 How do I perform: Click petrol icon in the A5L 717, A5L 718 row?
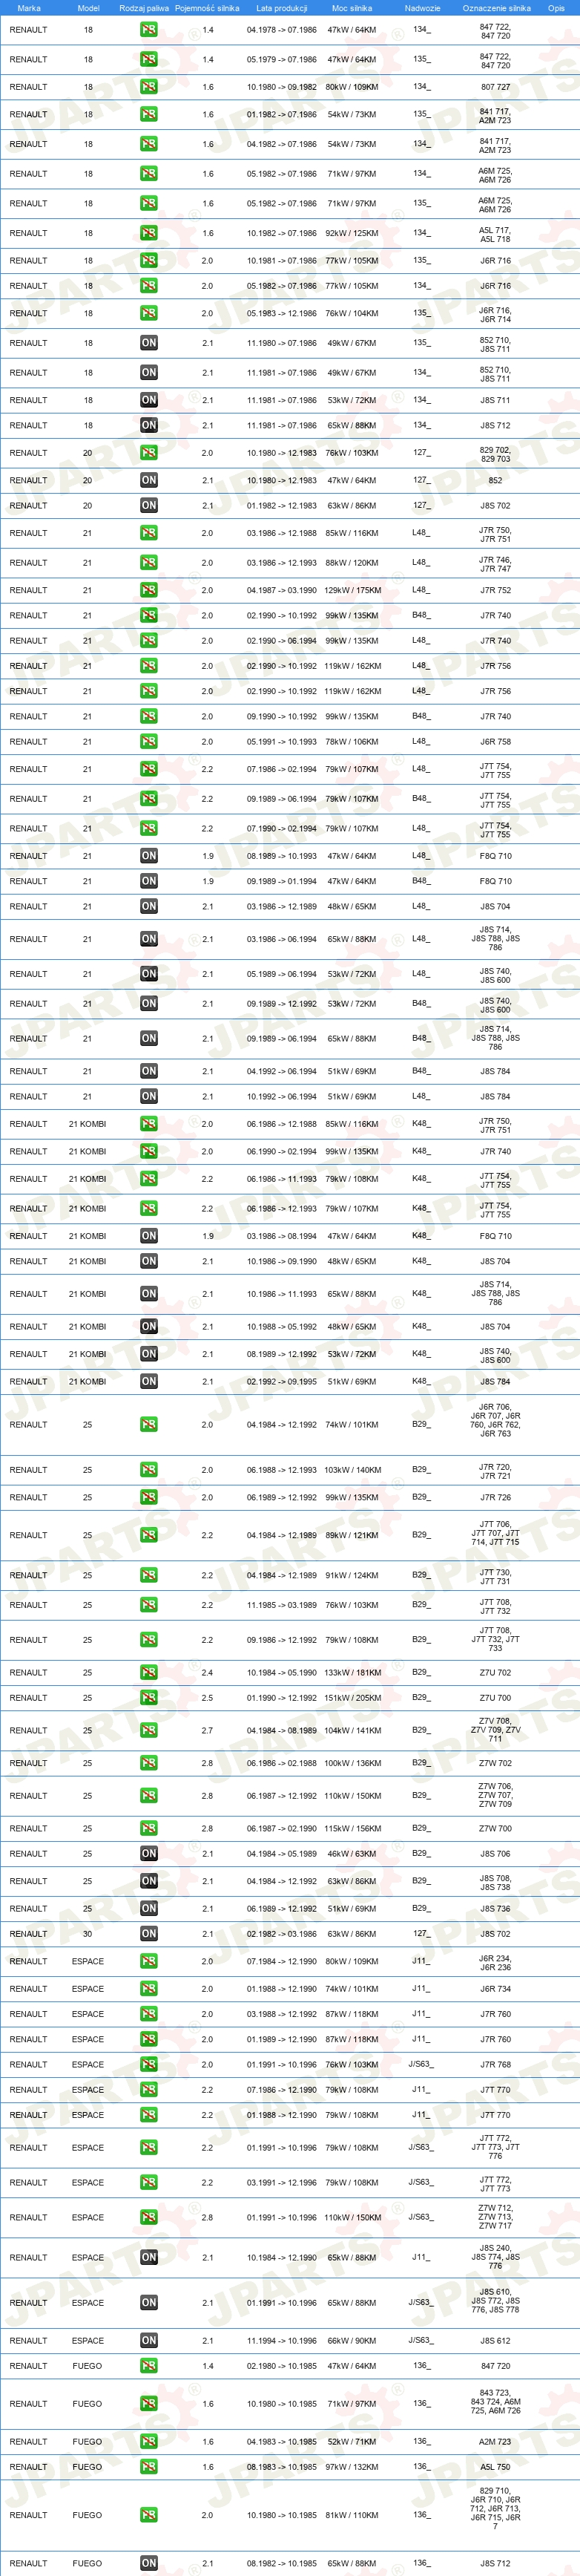pos(149,233)
